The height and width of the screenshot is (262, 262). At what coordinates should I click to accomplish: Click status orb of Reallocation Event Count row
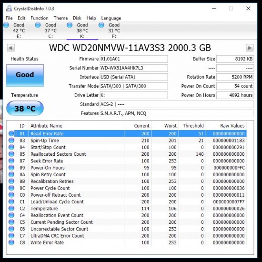[11, 215]
